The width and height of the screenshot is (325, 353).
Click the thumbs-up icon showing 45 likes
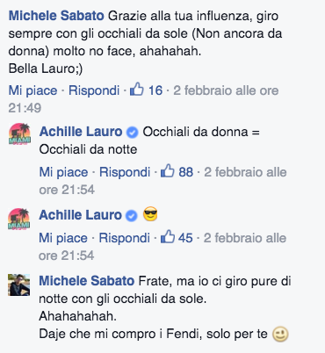[x=168, y=236]
